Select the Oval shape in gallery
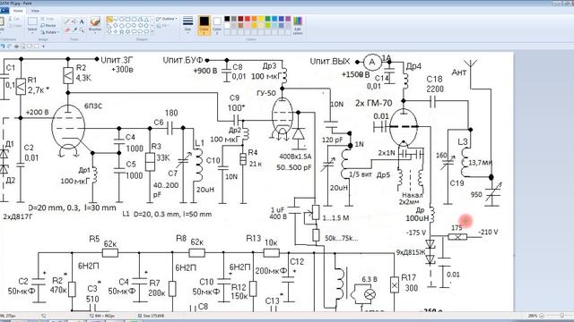The height and width of the screenshot is (322, 574). (x=122, y=19)
